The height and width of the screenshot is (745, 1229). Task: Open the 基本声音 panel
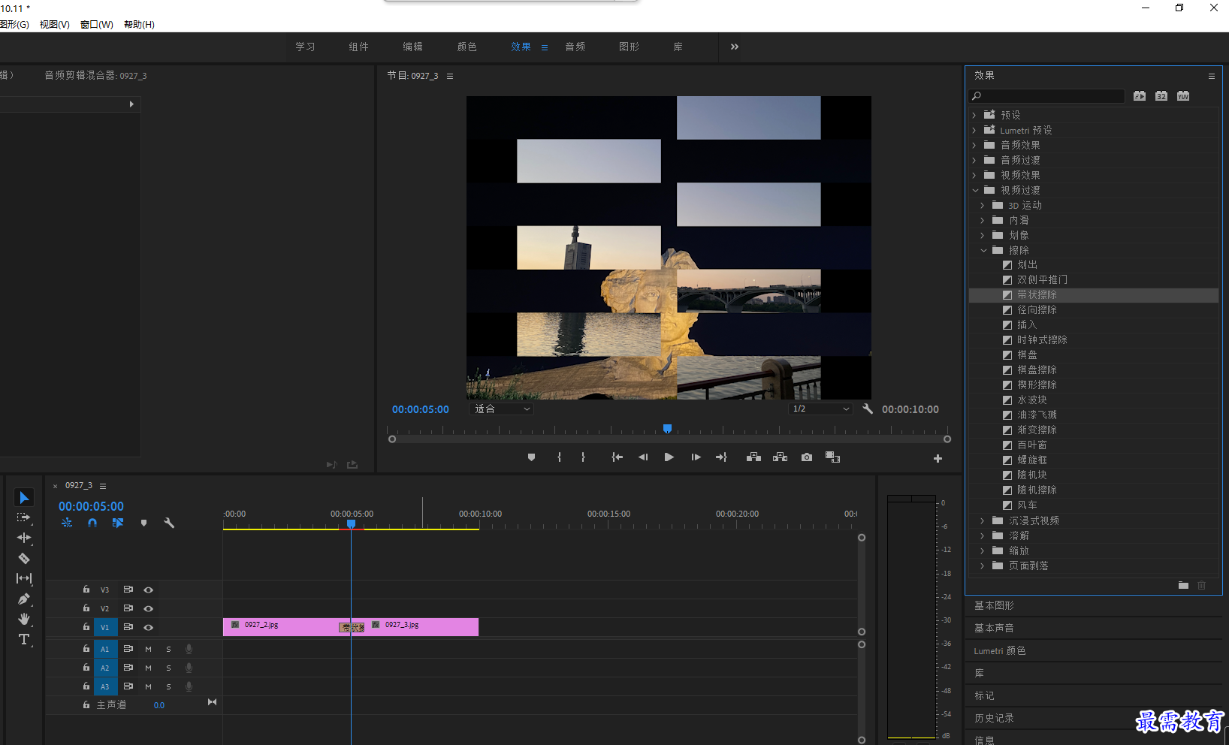tap(994, 628)
